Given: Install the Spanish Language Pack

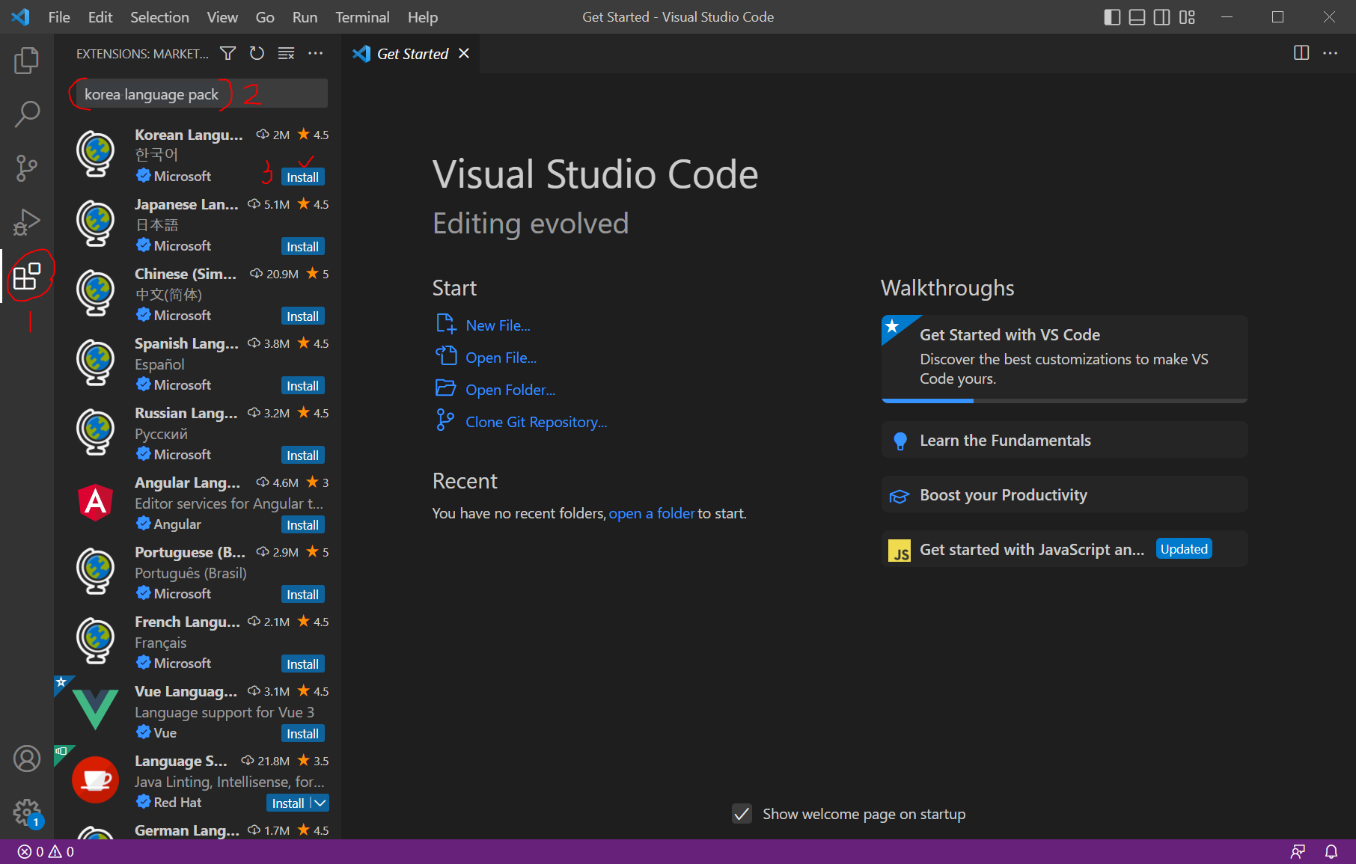Looking at the screenshot, I should pos(303,386).
